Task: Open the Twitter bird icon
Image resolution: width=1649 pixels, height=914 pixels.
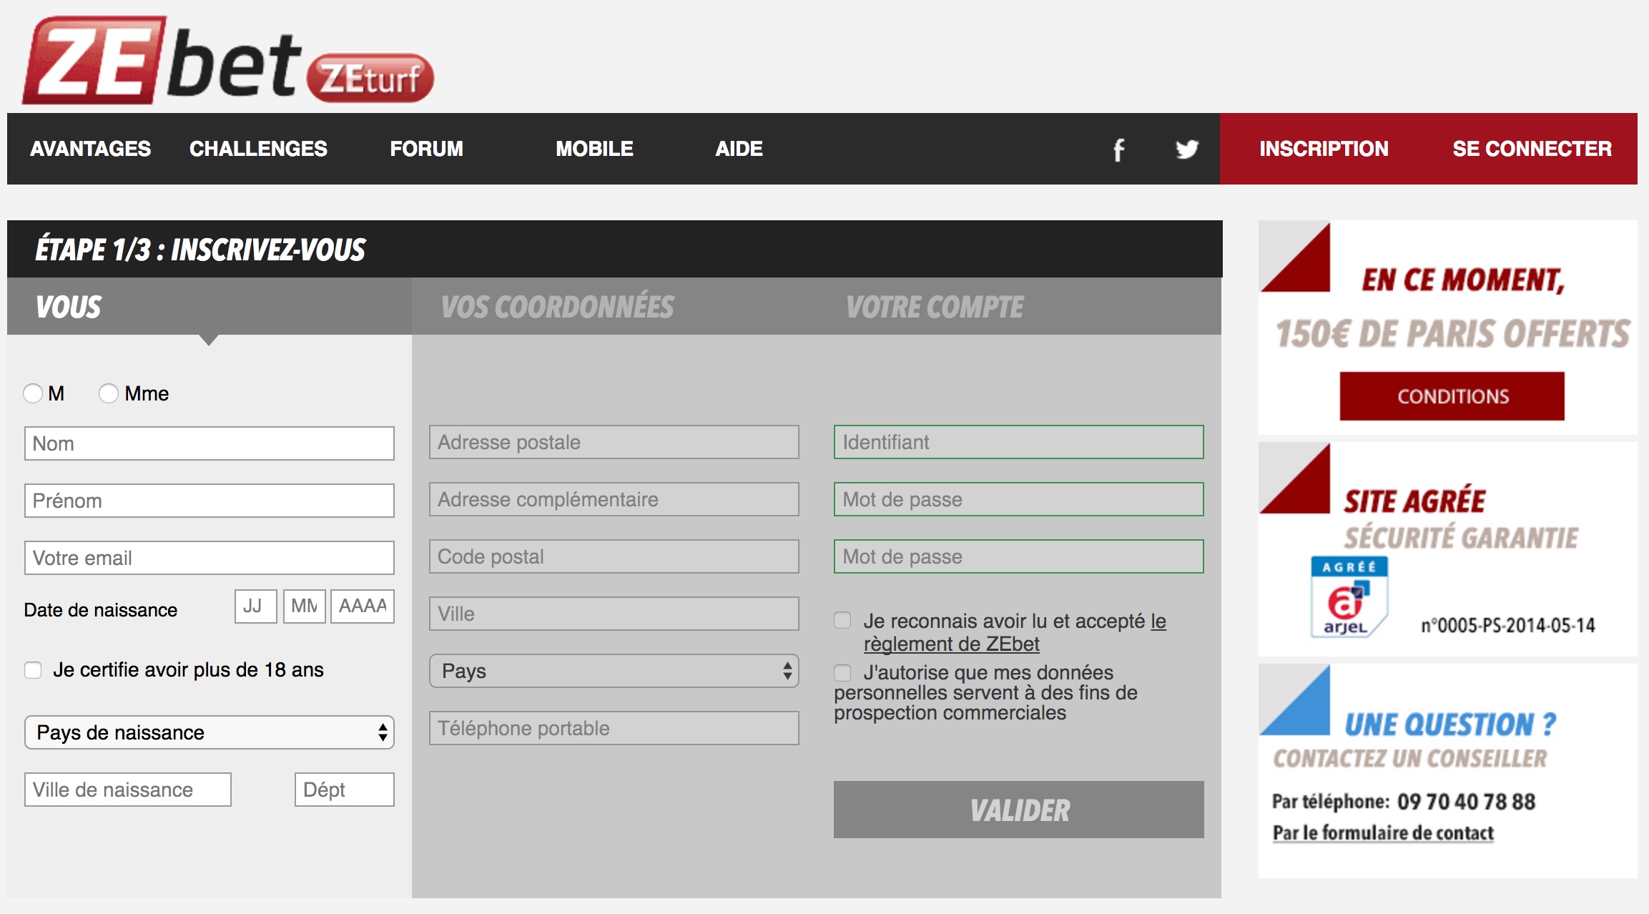Action: (1186, 149)
